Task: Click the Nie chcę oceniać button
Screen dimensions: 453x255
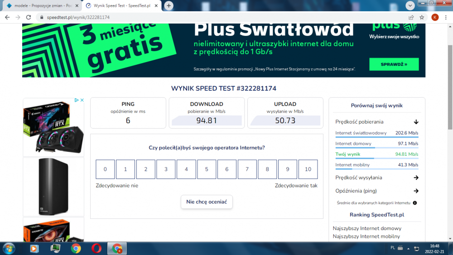Action: pos(207,202)
